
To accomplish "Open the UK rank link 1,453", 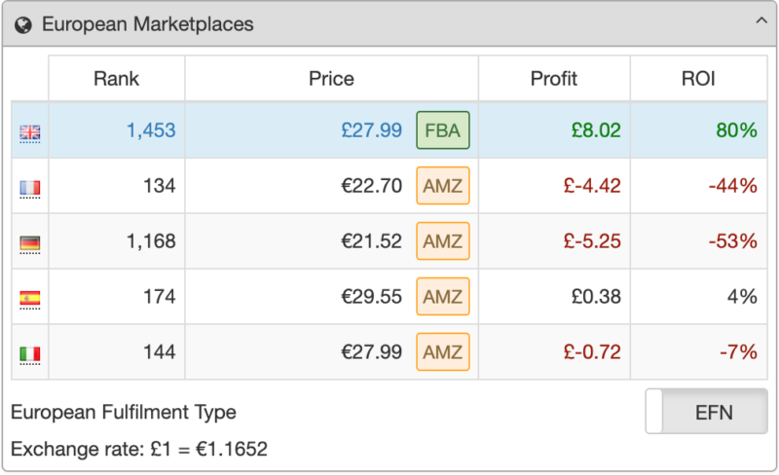I will click(x=151, y=130).
